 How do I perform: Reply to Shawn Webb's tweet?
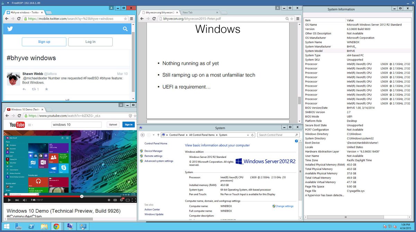coord(24,89)
